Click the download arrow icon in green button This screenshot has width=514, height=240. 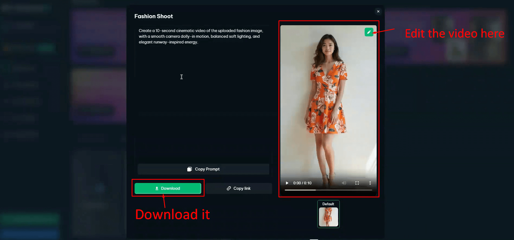(157, 188)
